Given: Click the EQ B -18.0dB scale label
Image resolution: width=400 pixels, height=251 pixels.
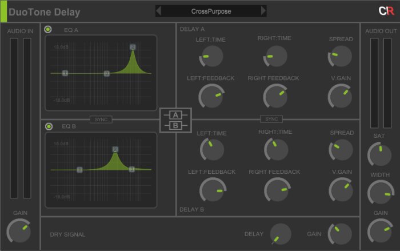Looking at the screenshot, I should [x=62, y=197].
